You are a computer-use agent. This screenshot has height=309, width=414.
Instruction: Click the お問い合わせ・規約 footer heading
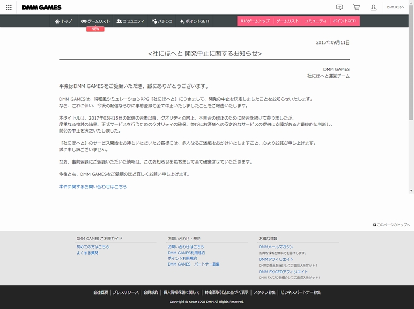[184, 239]
